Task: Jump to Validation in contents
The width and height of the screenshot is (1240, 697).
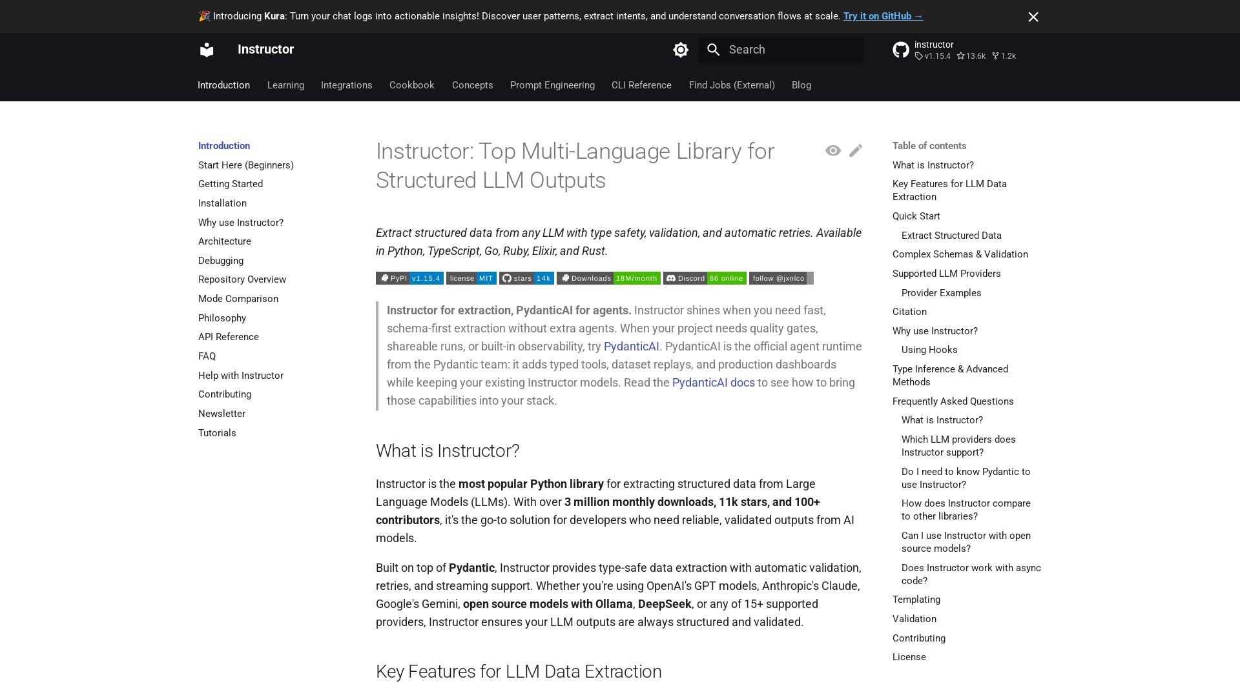Action: (914, 619)
